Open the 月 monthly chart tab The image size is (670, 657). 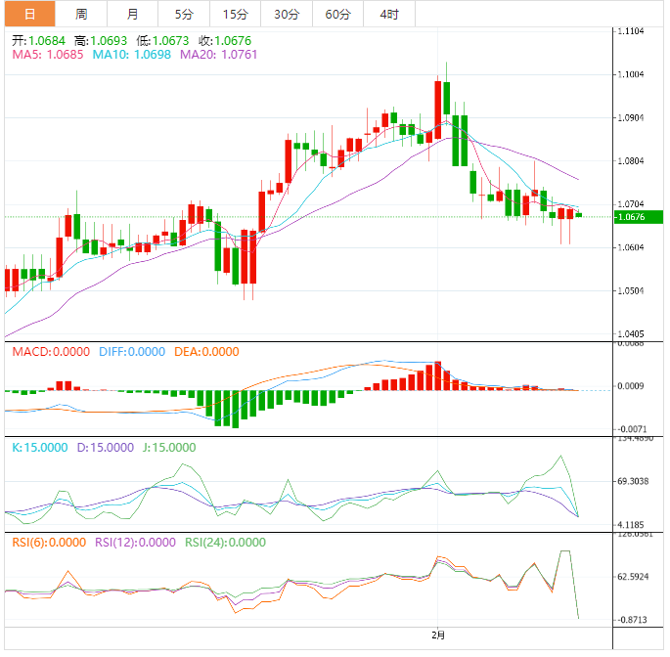132,14
